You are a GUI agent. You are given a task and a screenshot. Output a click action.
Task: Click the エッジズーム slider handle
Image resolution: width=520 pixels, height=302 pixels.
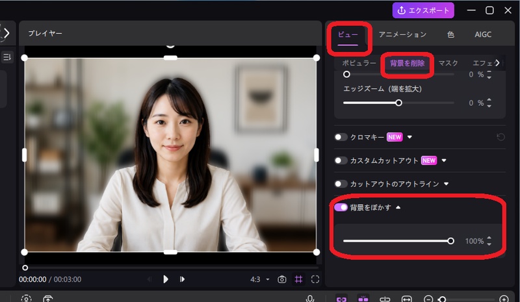click(x=399, y=103)
